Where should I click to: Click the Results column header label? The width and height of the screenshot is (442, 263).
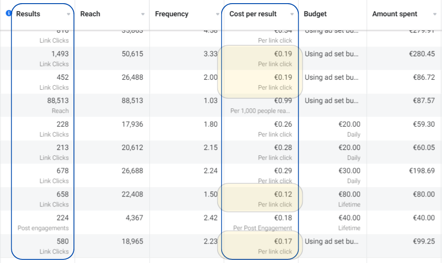(x=28, y=14)
